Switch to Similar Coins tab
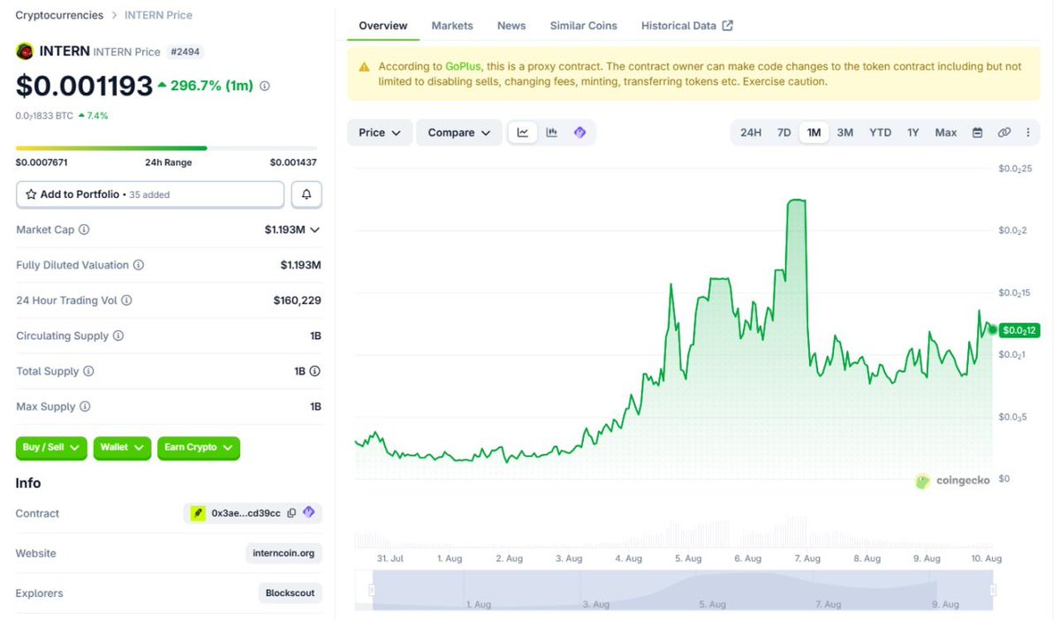Screen dimensions: 1060x621 (x=584, y=26)
